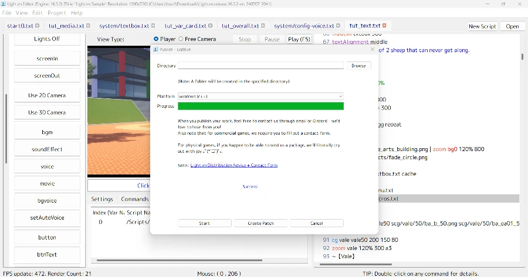528x277 pixels.
Task: Open the Platform dropdown showing windows (c++)
Action: tap(260, 95)
